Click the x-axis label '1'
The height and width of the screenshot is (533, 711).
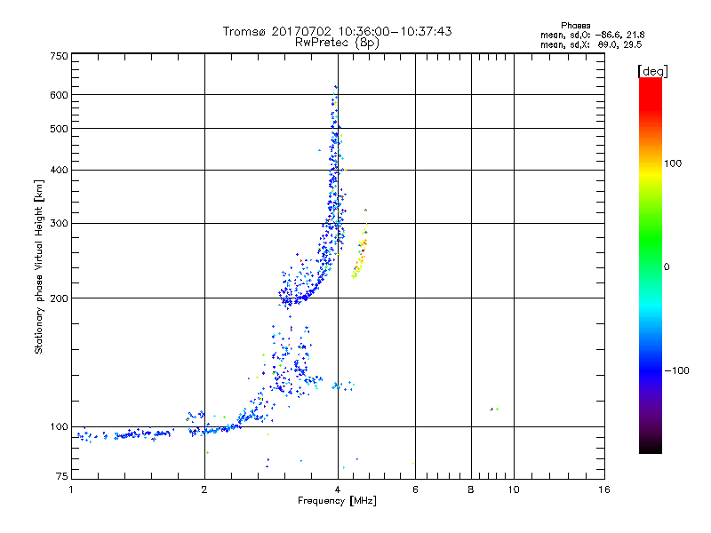71,489
